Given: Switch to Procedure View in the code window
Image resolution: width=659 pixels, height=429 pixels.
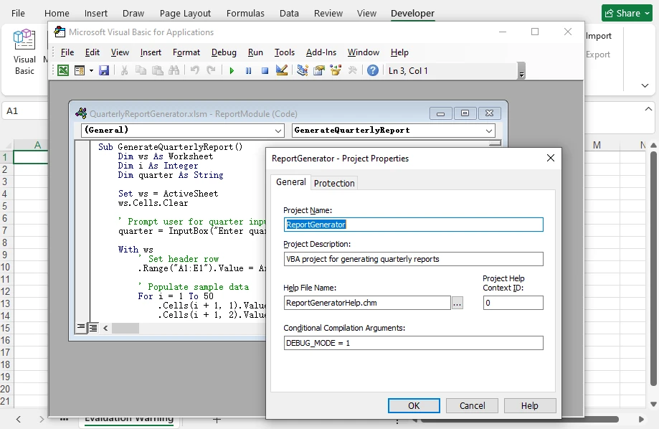Looking at the screenshot, I should click(x=81, y=327).
